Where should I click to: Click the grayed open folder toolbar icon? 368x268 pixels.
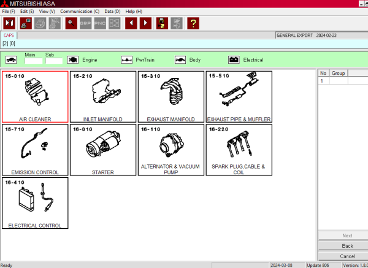point(177,23)
